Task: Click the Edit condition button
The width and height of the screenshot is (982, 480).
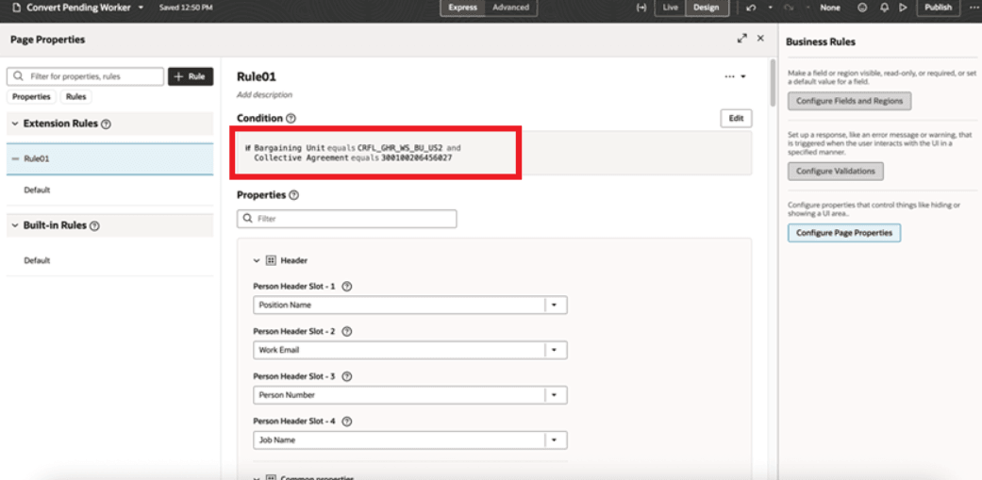Action: (x=736, y=118)
